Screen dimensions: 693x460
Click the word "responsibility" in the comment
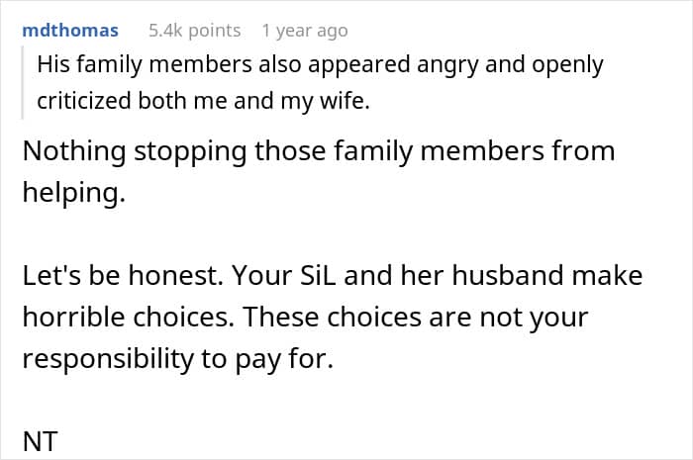pos(108,358)
